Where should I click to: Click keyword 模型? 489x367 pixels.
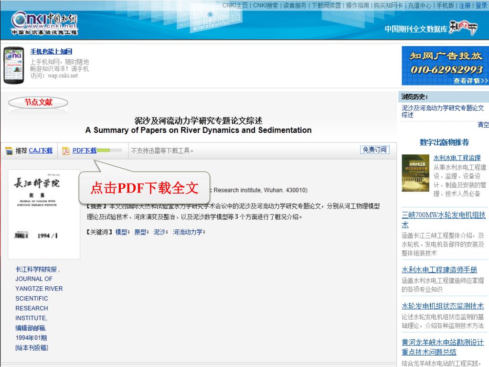(x=121, y=232)
